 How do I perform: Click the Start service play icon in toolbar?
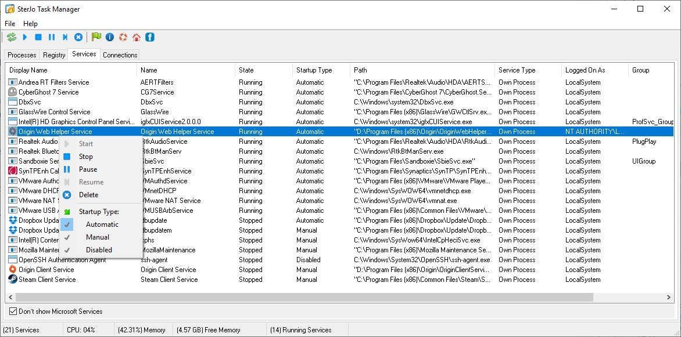(x=25, y=37)
